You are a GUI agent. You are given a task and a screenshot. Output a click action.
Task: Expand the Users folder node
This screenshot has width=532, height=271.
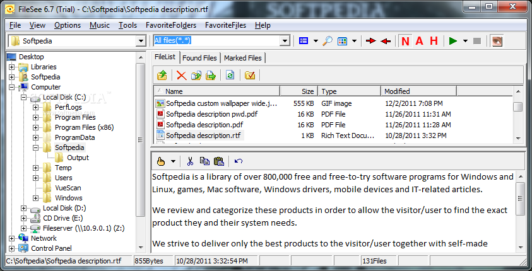[x=35, y=178]
